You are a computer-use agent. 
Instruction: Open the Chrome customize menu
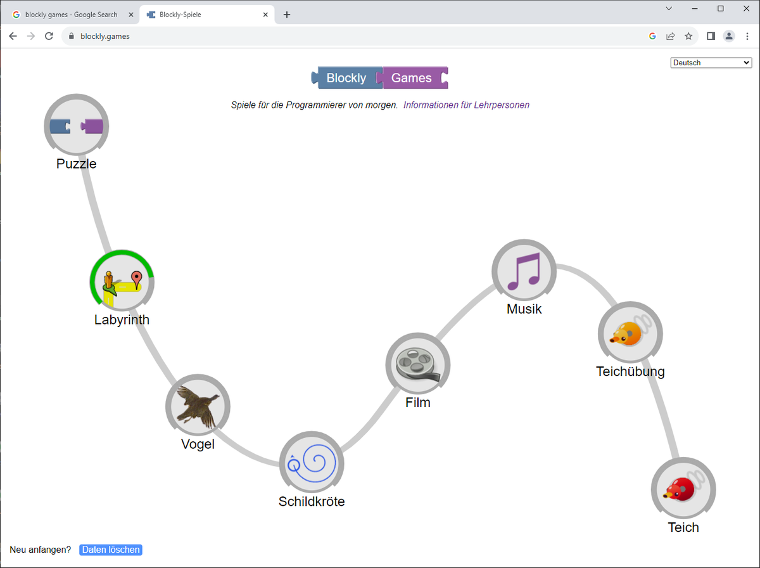[747, 36]
